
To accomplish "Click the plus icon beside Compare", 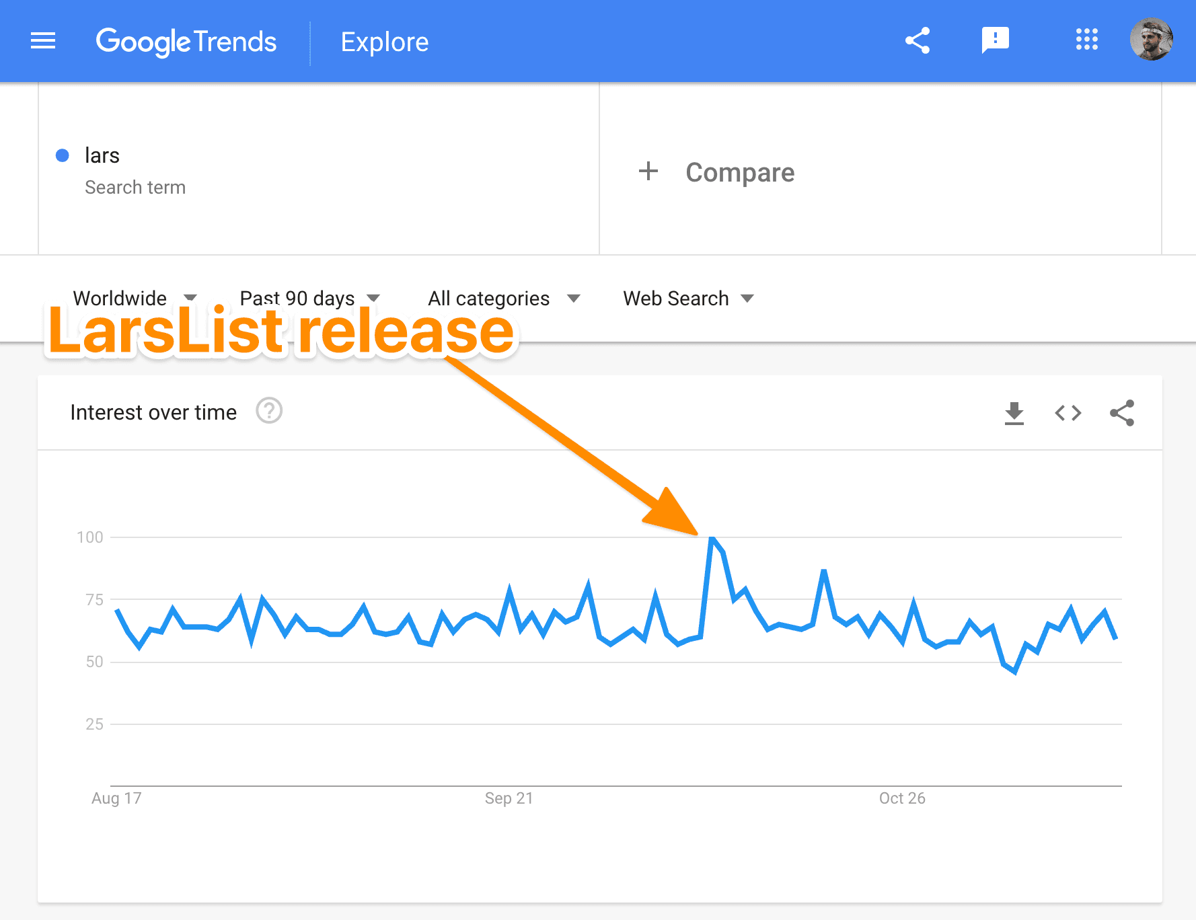I will (648, 171).
